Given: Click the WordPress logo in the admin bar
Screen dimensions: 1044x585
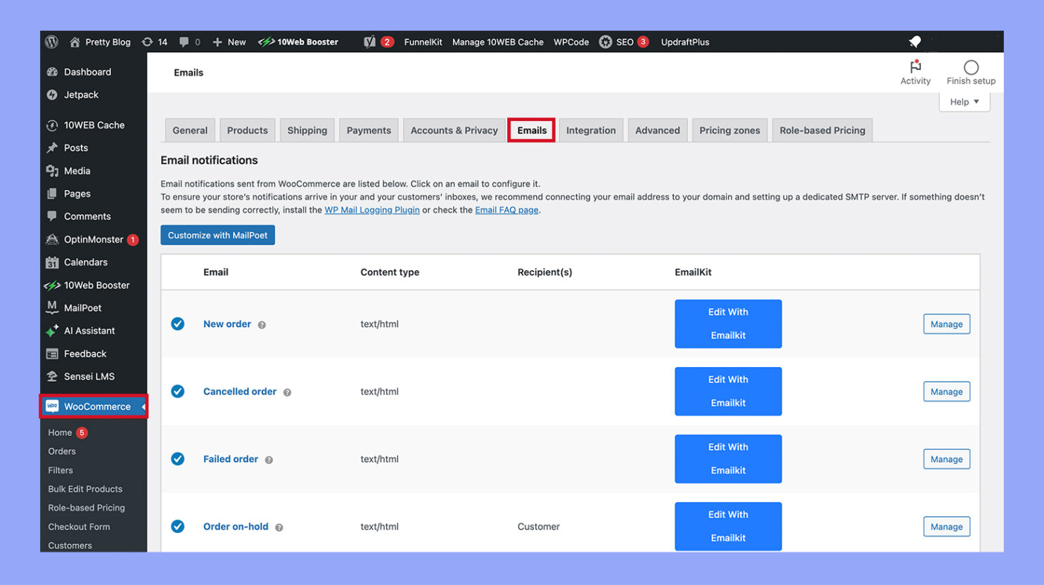Looking at the screenshot, I should pos(51,41).
